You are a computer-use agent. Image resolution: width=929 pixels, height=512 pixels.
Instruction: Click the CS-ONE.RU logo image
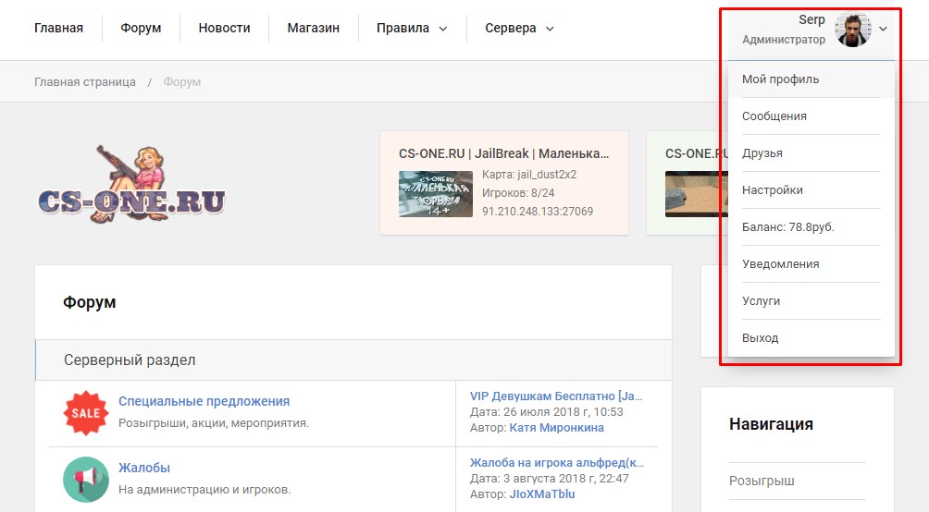(x=131, y=184)
